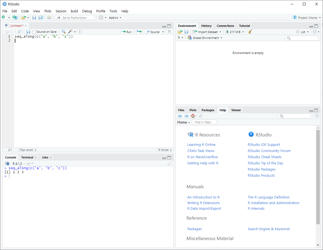Open the 217 MiB memory usage menu
The height and width of the screenshot is (250, 323).
tap(235, 32)
